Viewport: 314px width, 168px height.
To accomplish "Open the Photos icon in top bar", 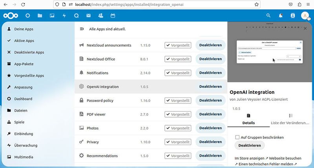I will tap(52, 16).
